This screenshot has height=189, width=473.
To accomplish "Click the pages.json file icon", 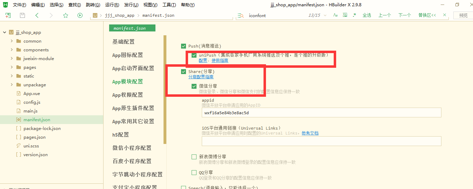I will pos(19,137).
